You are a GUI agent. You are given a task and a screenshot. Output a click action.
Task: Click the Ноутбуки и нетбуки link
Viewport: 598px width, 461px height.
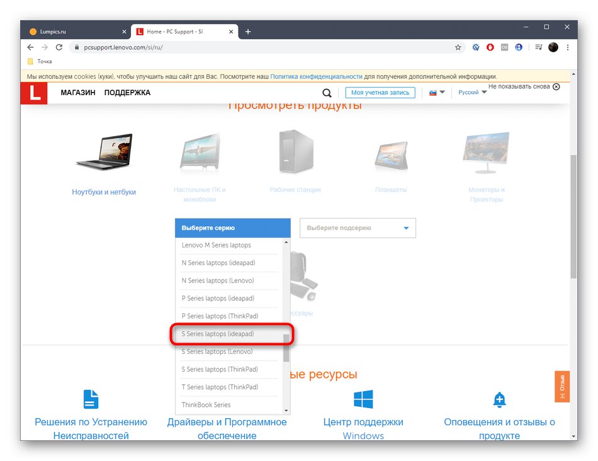coord(104,192)
